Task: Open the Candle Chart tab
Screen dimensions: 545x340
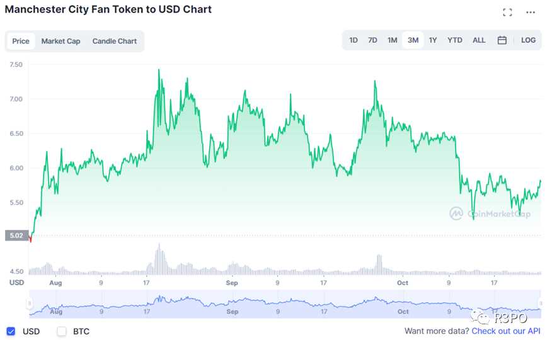Action: [115, 42]
